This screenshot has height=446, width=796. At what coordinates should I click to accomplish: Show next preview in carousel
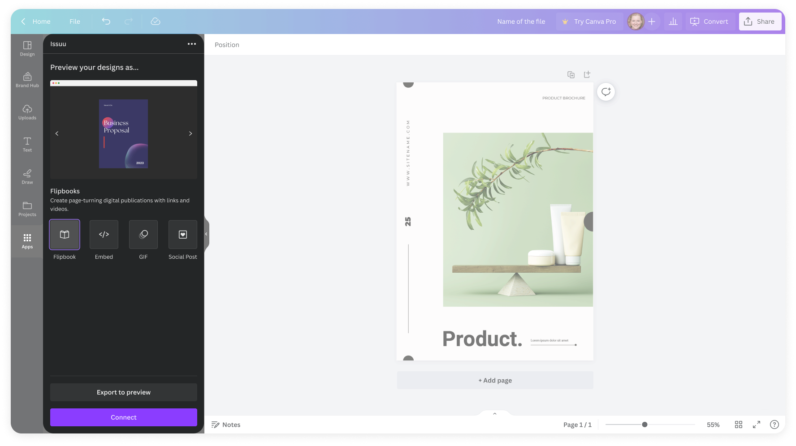pos(190,133)
